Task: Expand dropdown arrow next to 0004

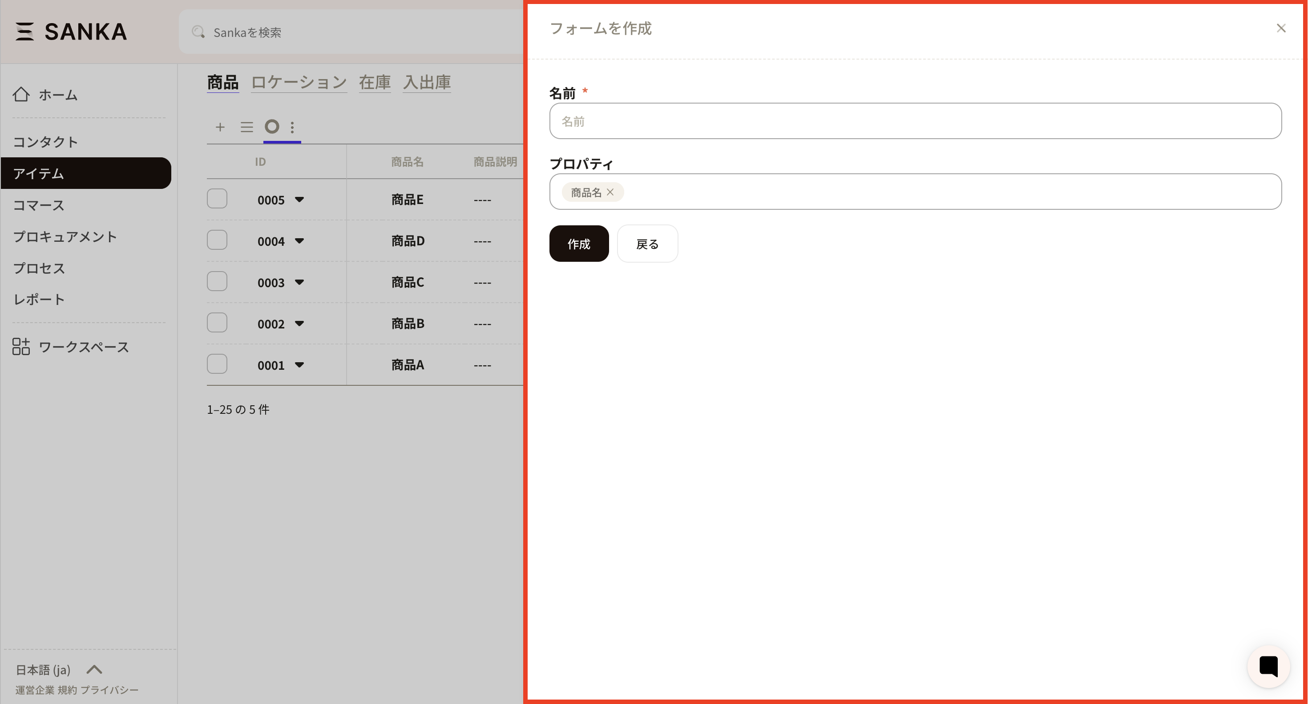Action: tap(299, 241)
